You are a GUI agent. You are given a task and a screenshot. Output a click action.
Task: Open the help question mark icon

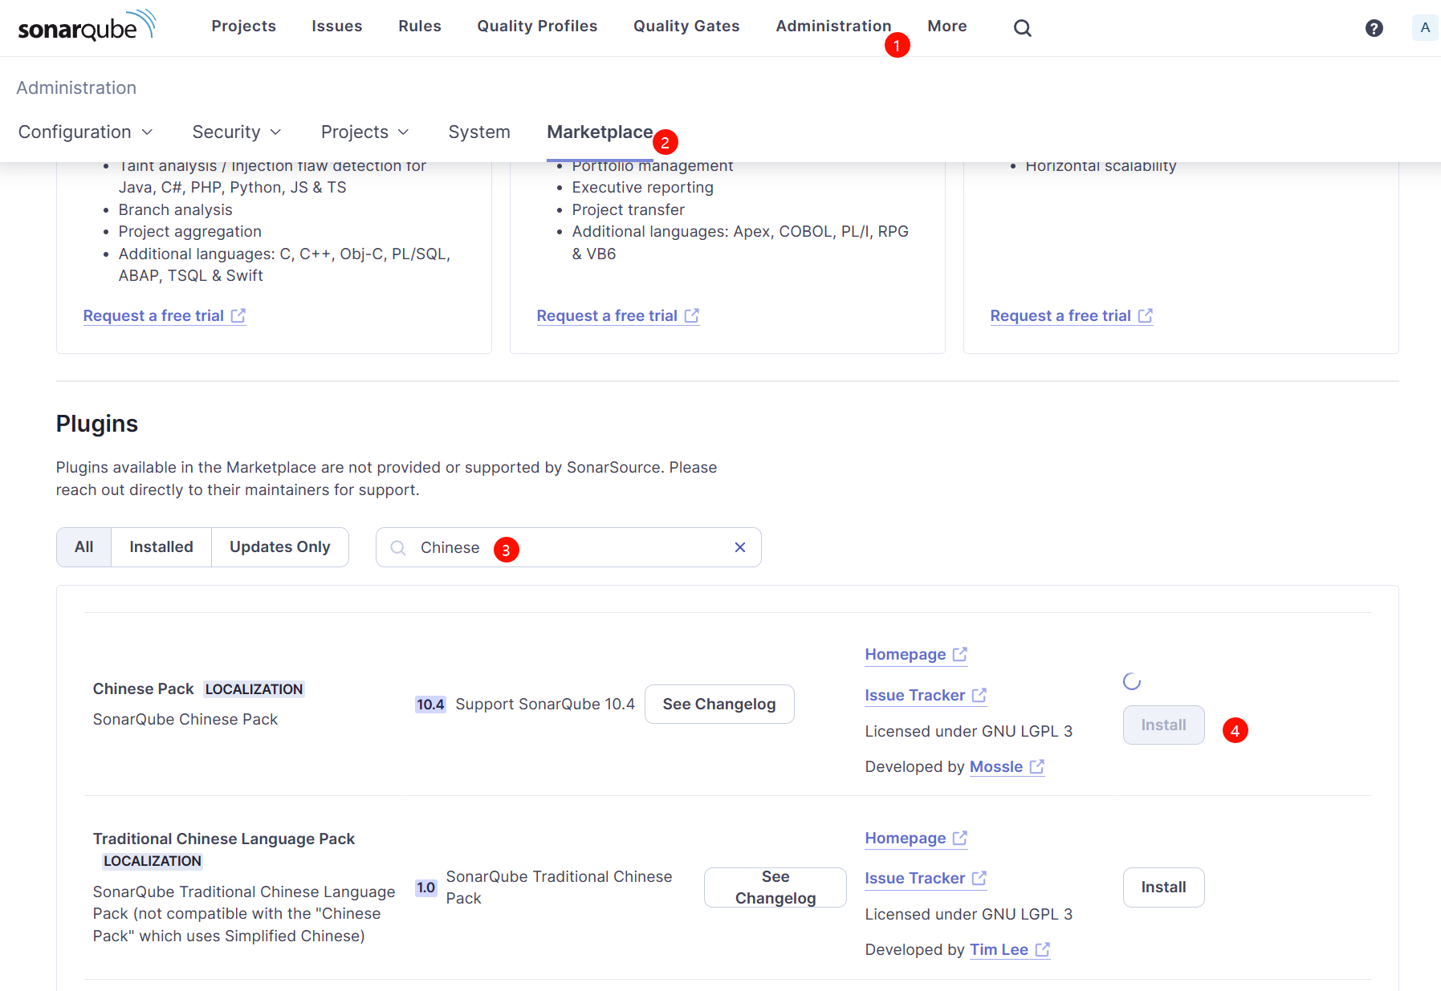pos(1374,28)
